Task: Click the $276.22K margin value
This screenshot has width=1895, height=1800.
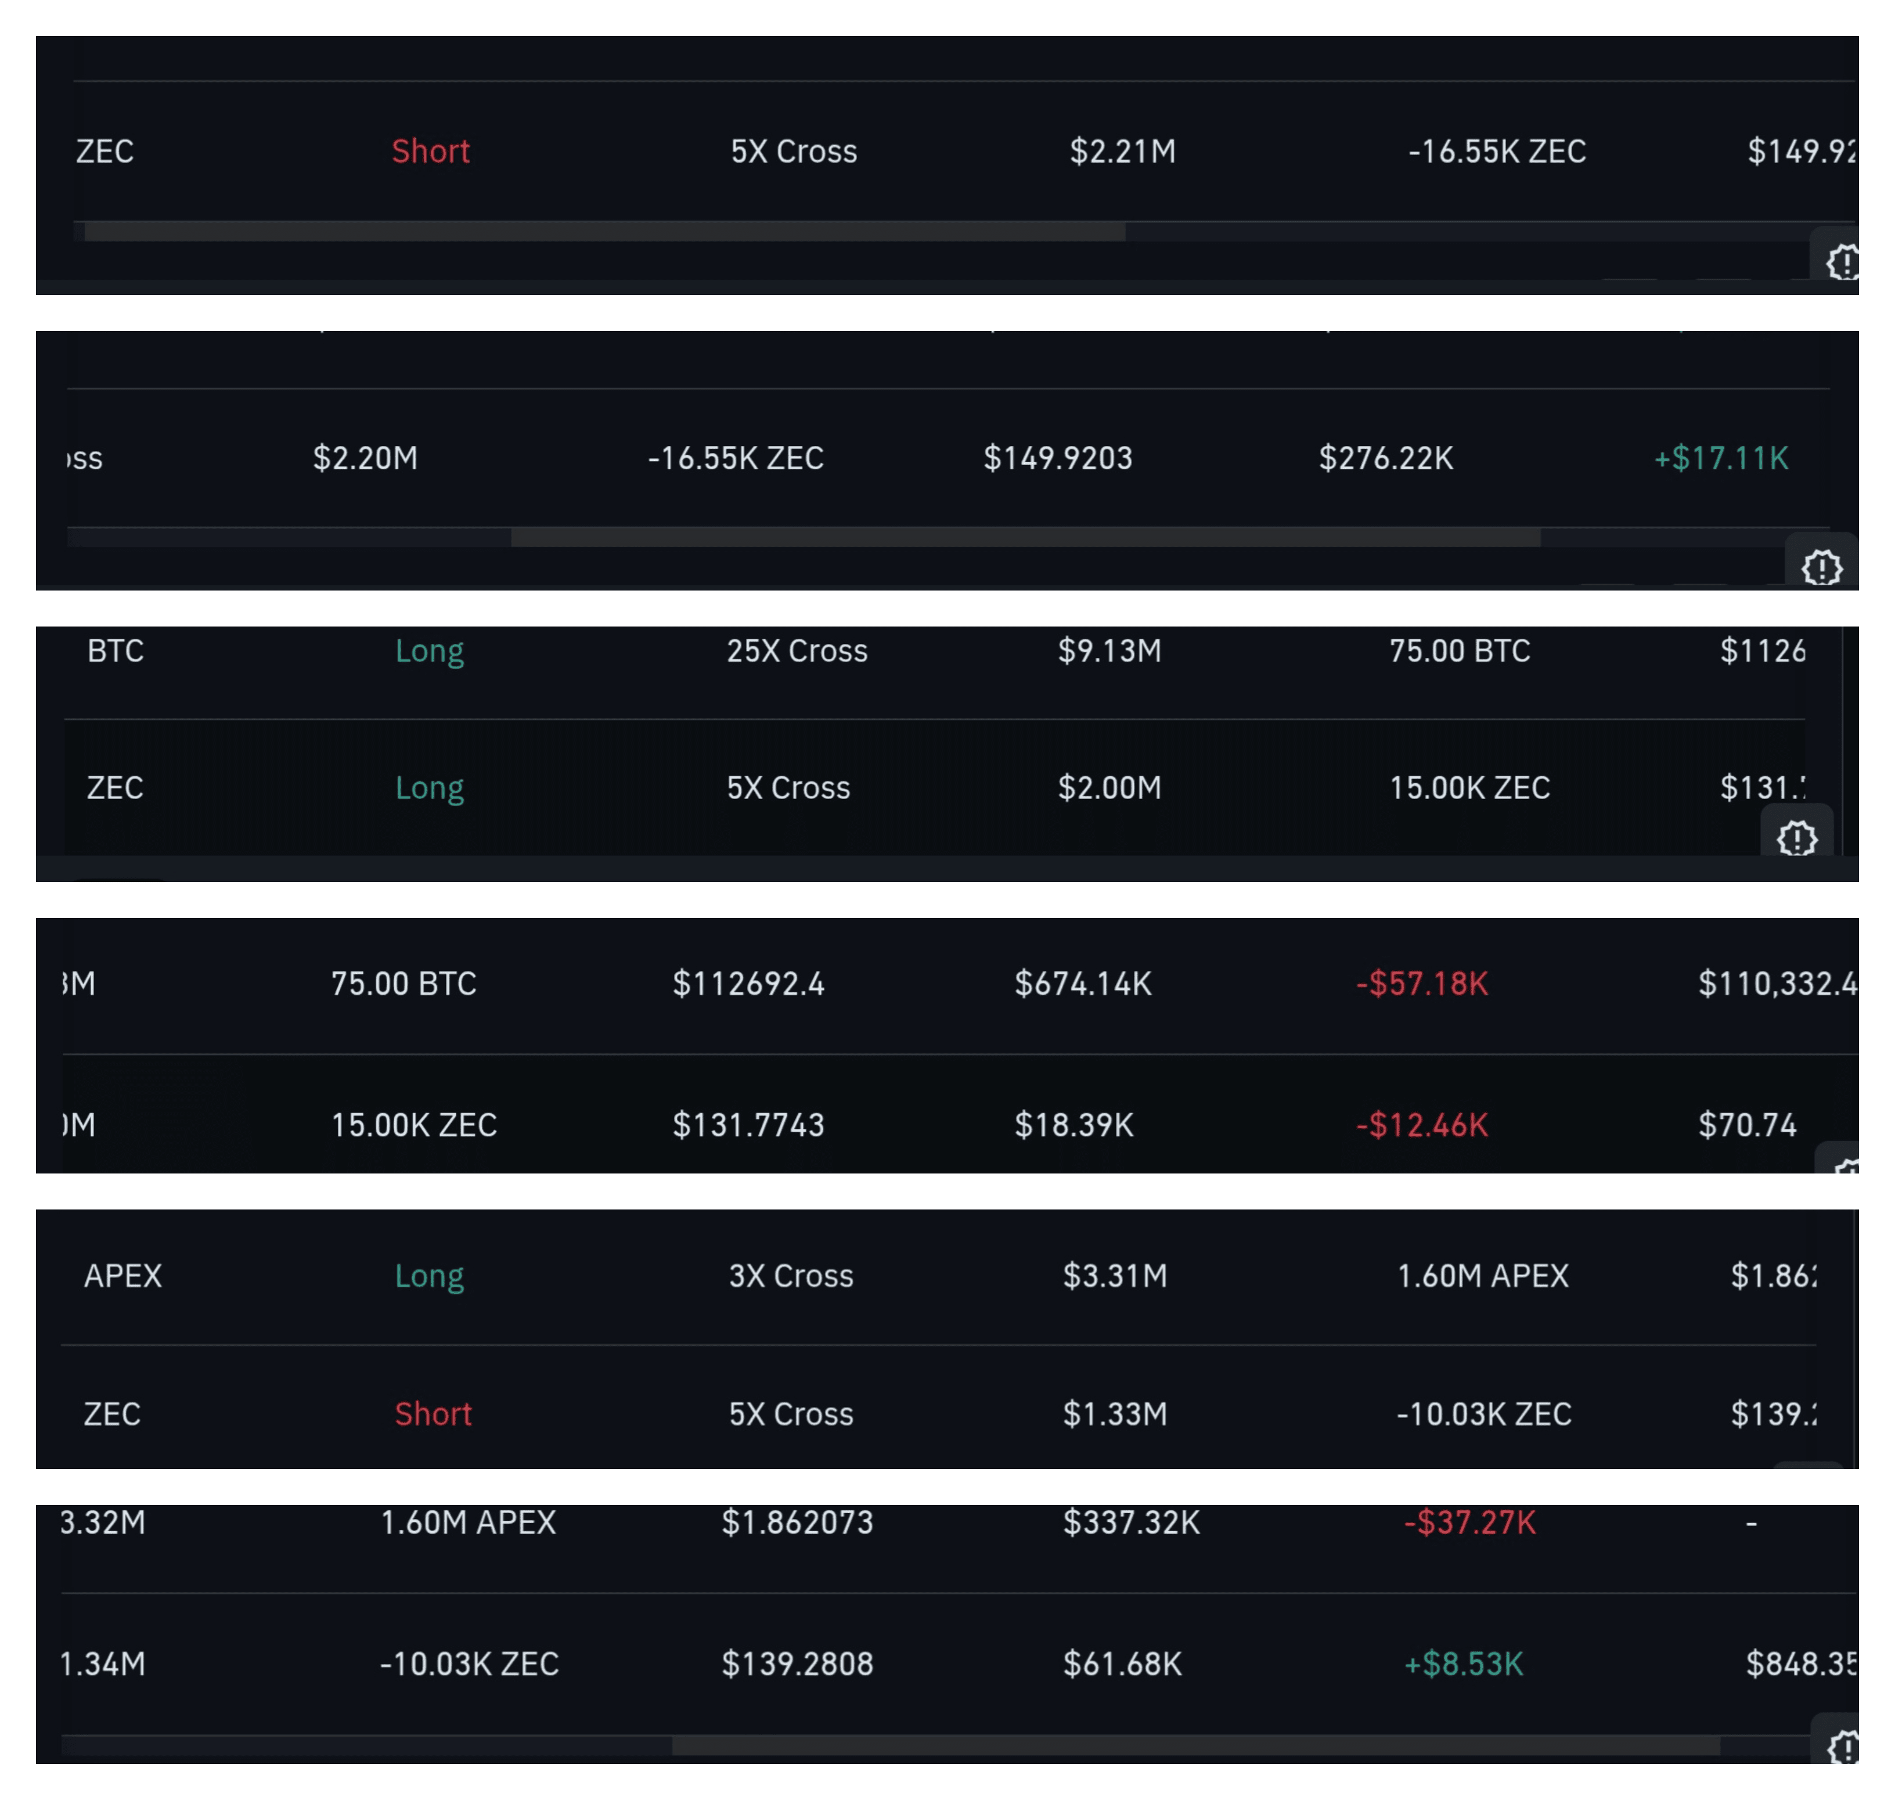Action: (x=1385, y=458)
